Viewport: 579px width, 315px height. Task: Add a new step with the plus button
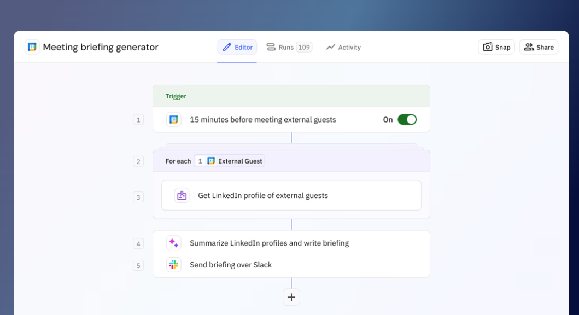(291, 297)
